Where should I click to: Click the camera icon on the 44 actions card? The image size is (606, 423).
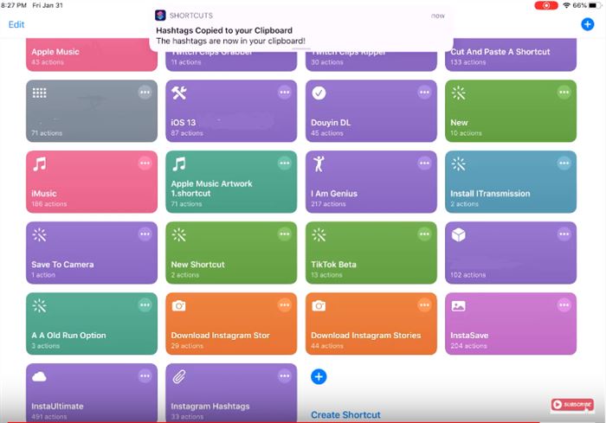click(319, 306)
